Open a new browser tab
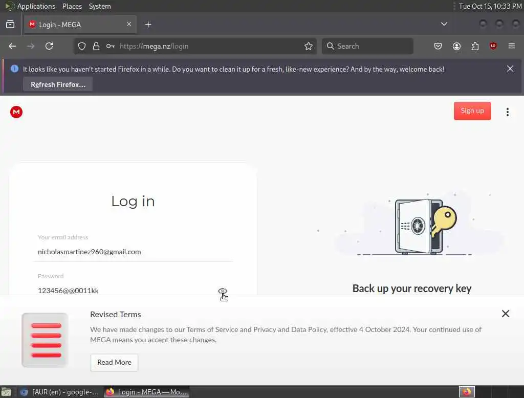This screenshot has height=398, width=524. [x=148, y=25]
